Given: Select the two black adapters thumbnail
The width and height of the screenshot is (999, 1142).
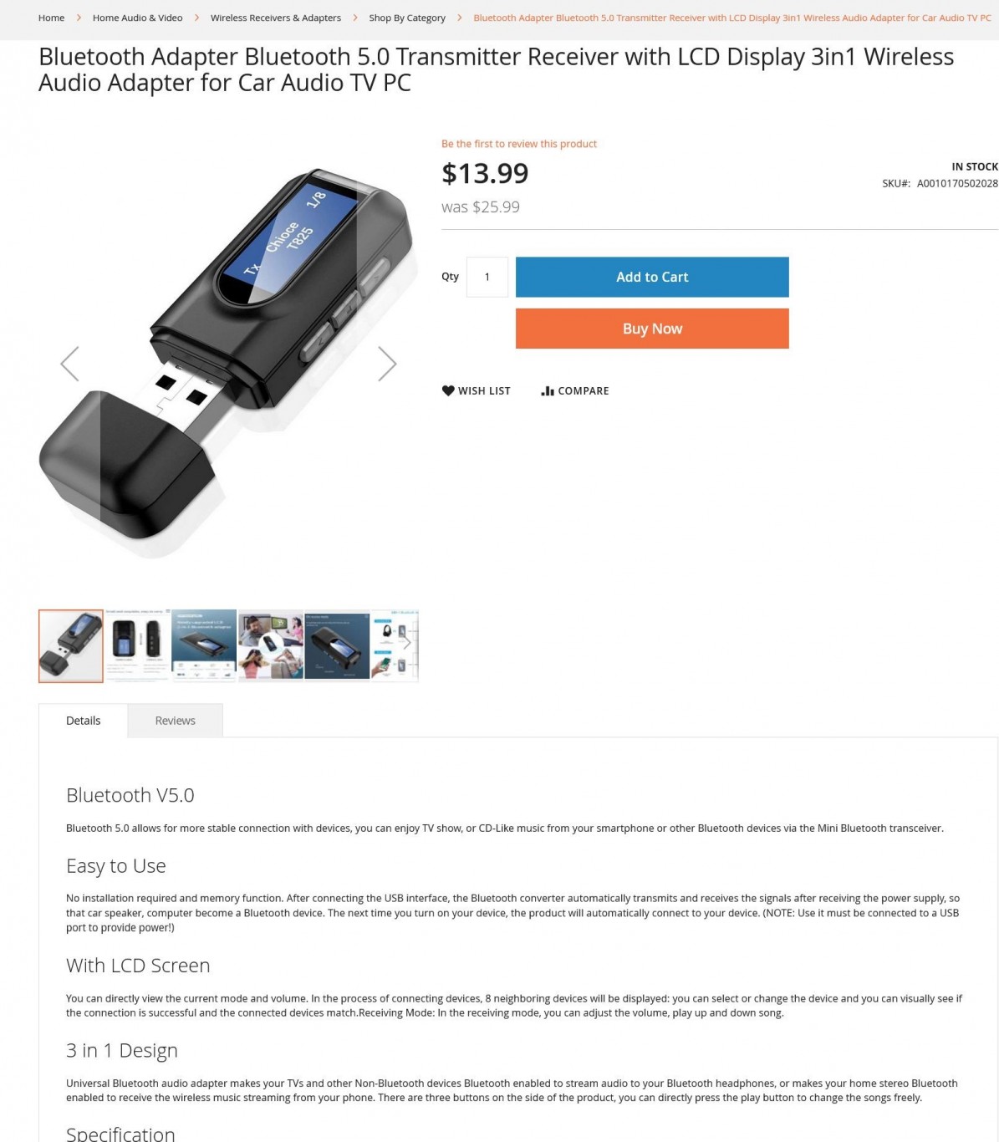Looking at the screenshot, I should tap(137, 645).
